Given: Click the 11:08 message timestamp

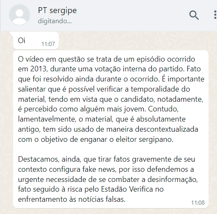Looking at the screenshot, I should 198,203.
